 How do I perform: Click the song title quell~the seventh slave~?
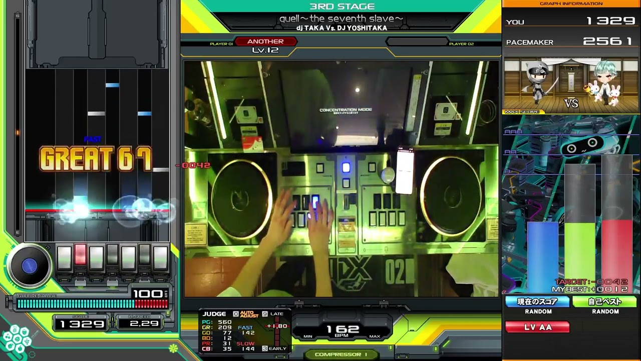click(341, 19)
